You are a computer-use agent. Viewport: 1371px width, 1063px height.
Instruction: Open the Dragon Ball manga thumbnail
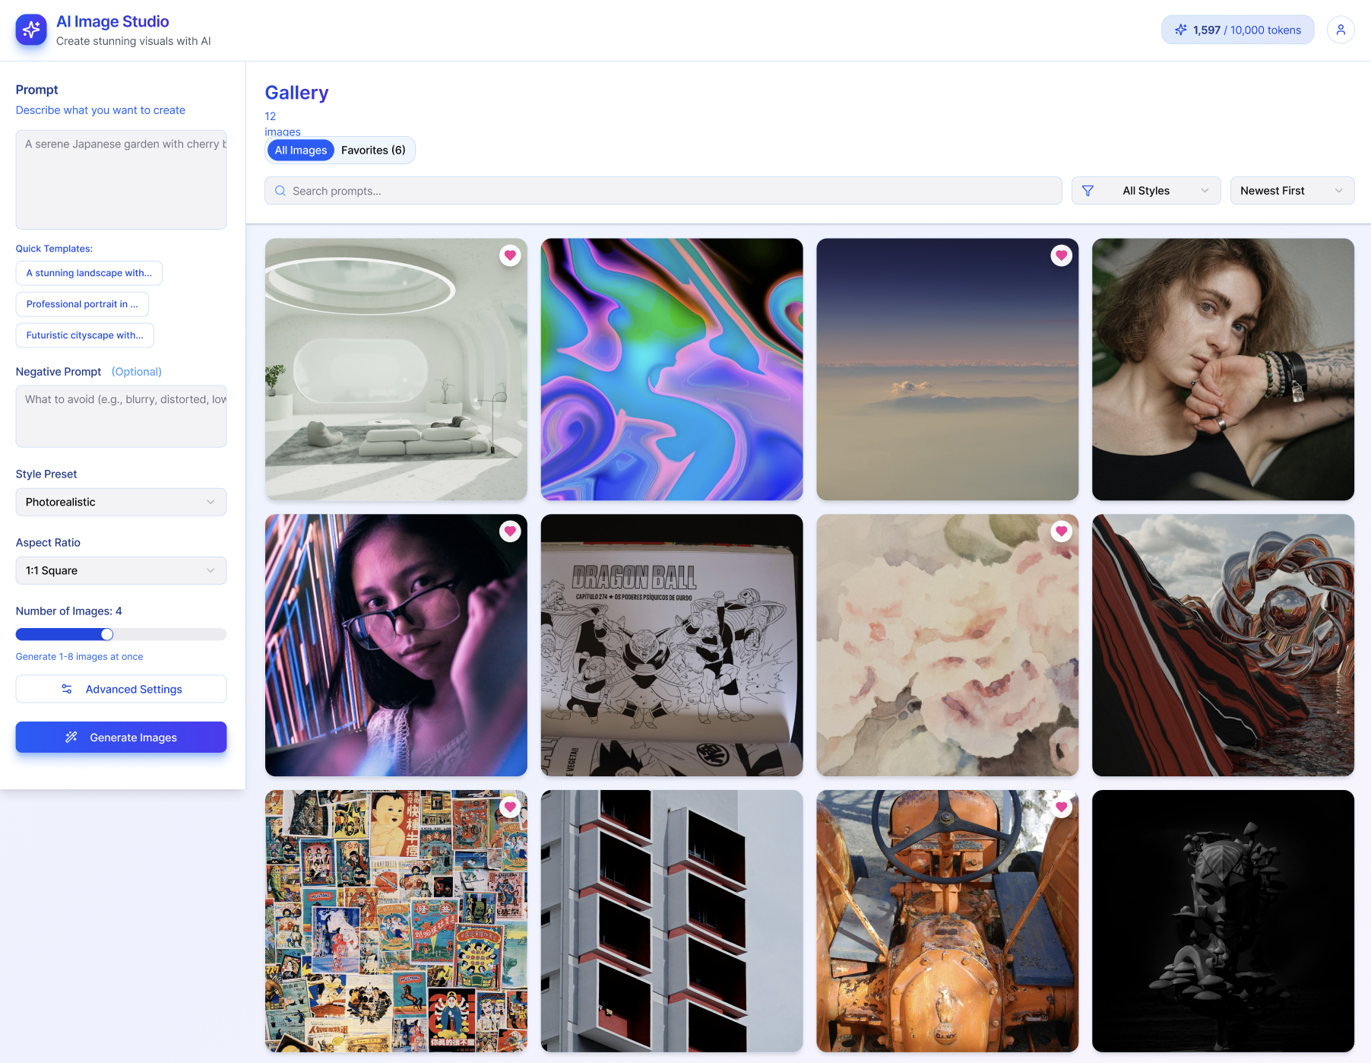[x=671, y=645]
